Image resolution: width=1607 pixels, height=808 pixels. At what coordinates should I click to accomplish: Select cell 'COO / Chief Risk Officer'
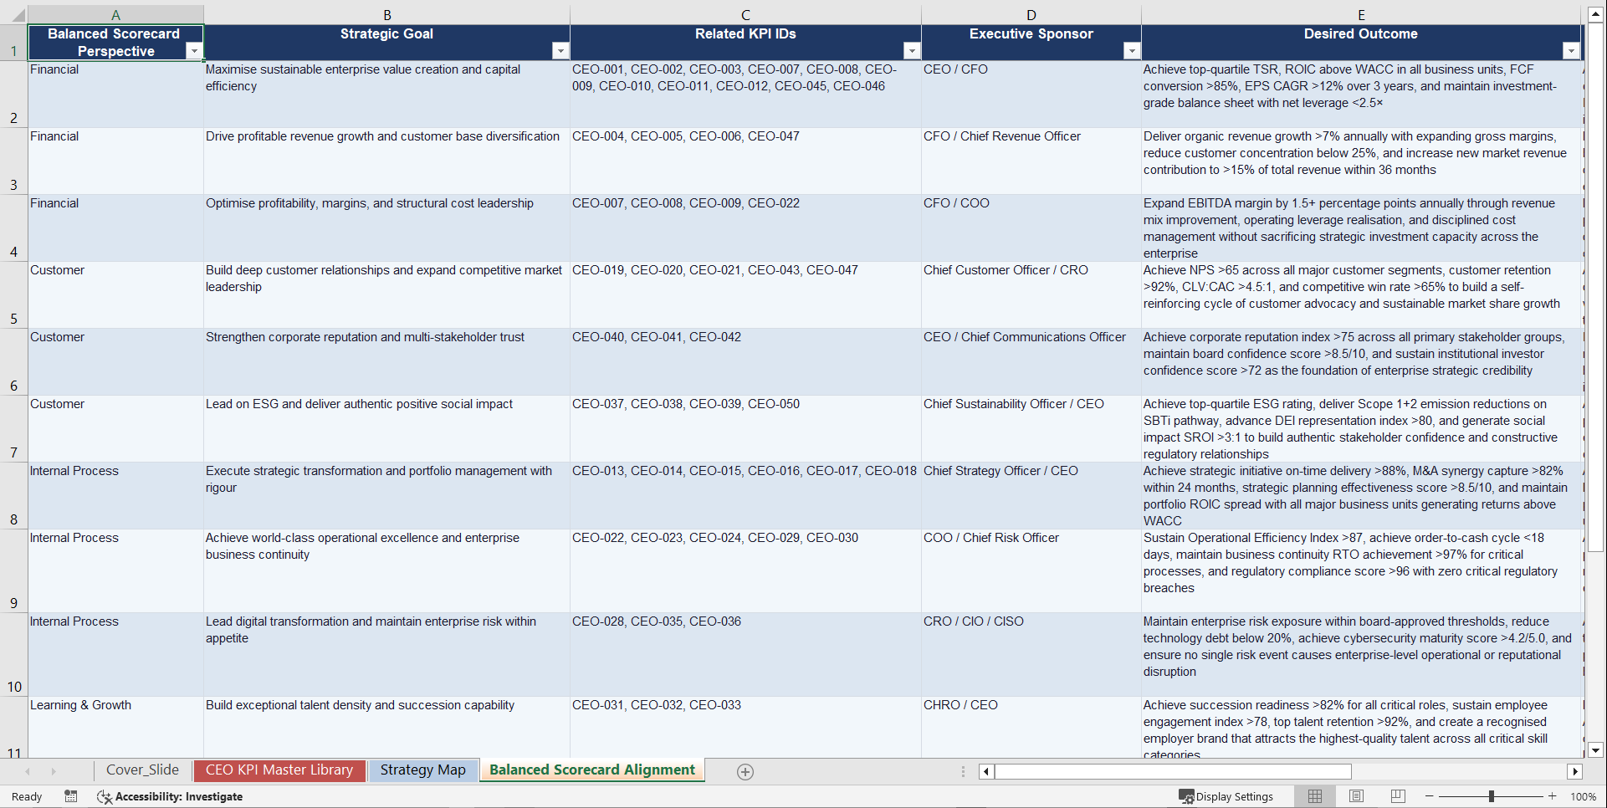click(x=1031, y=570)
